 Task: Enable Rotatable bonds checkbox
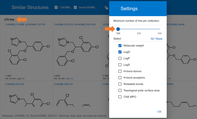pos(120,84)
